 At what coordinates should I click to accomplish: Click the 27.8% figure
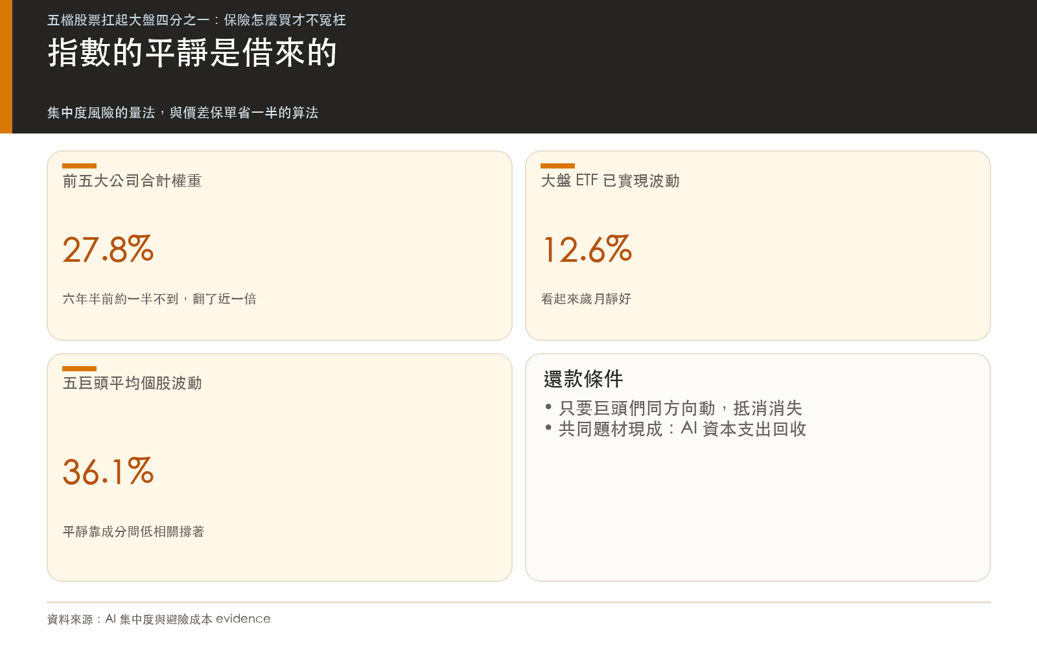(108, 249)
